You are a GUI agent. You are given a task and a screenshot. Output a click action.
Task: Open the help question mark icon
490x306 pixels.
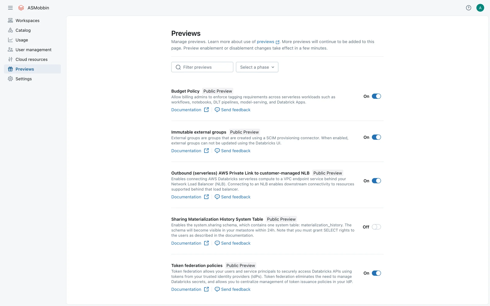coord(468,8)
